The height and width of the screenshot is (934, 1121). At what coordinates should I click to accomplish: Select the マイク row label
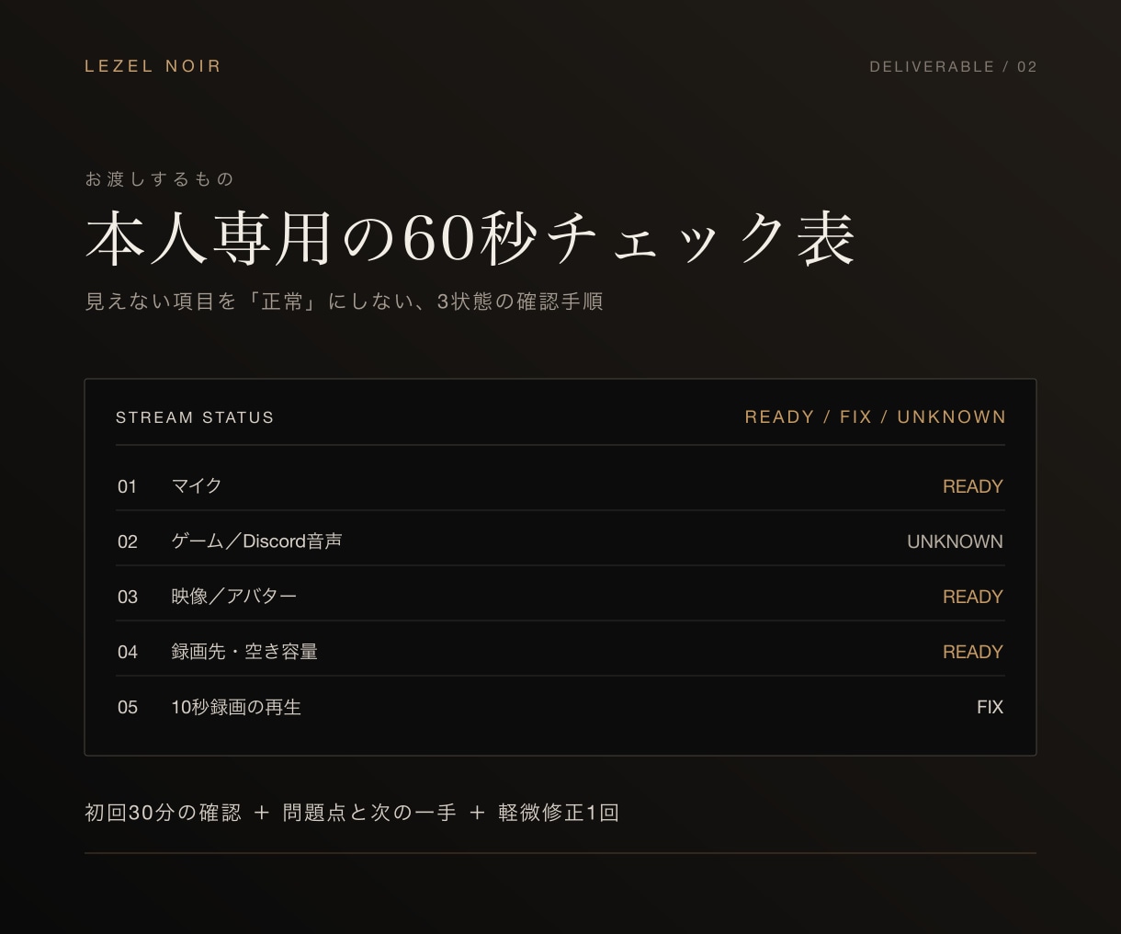coord(197,486)
